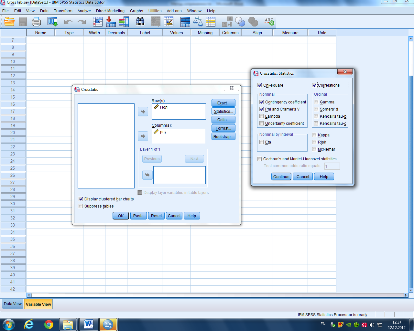Move variable to Layer with arrow button
Viewport: 414px width, 331px height.
[147, 175]
